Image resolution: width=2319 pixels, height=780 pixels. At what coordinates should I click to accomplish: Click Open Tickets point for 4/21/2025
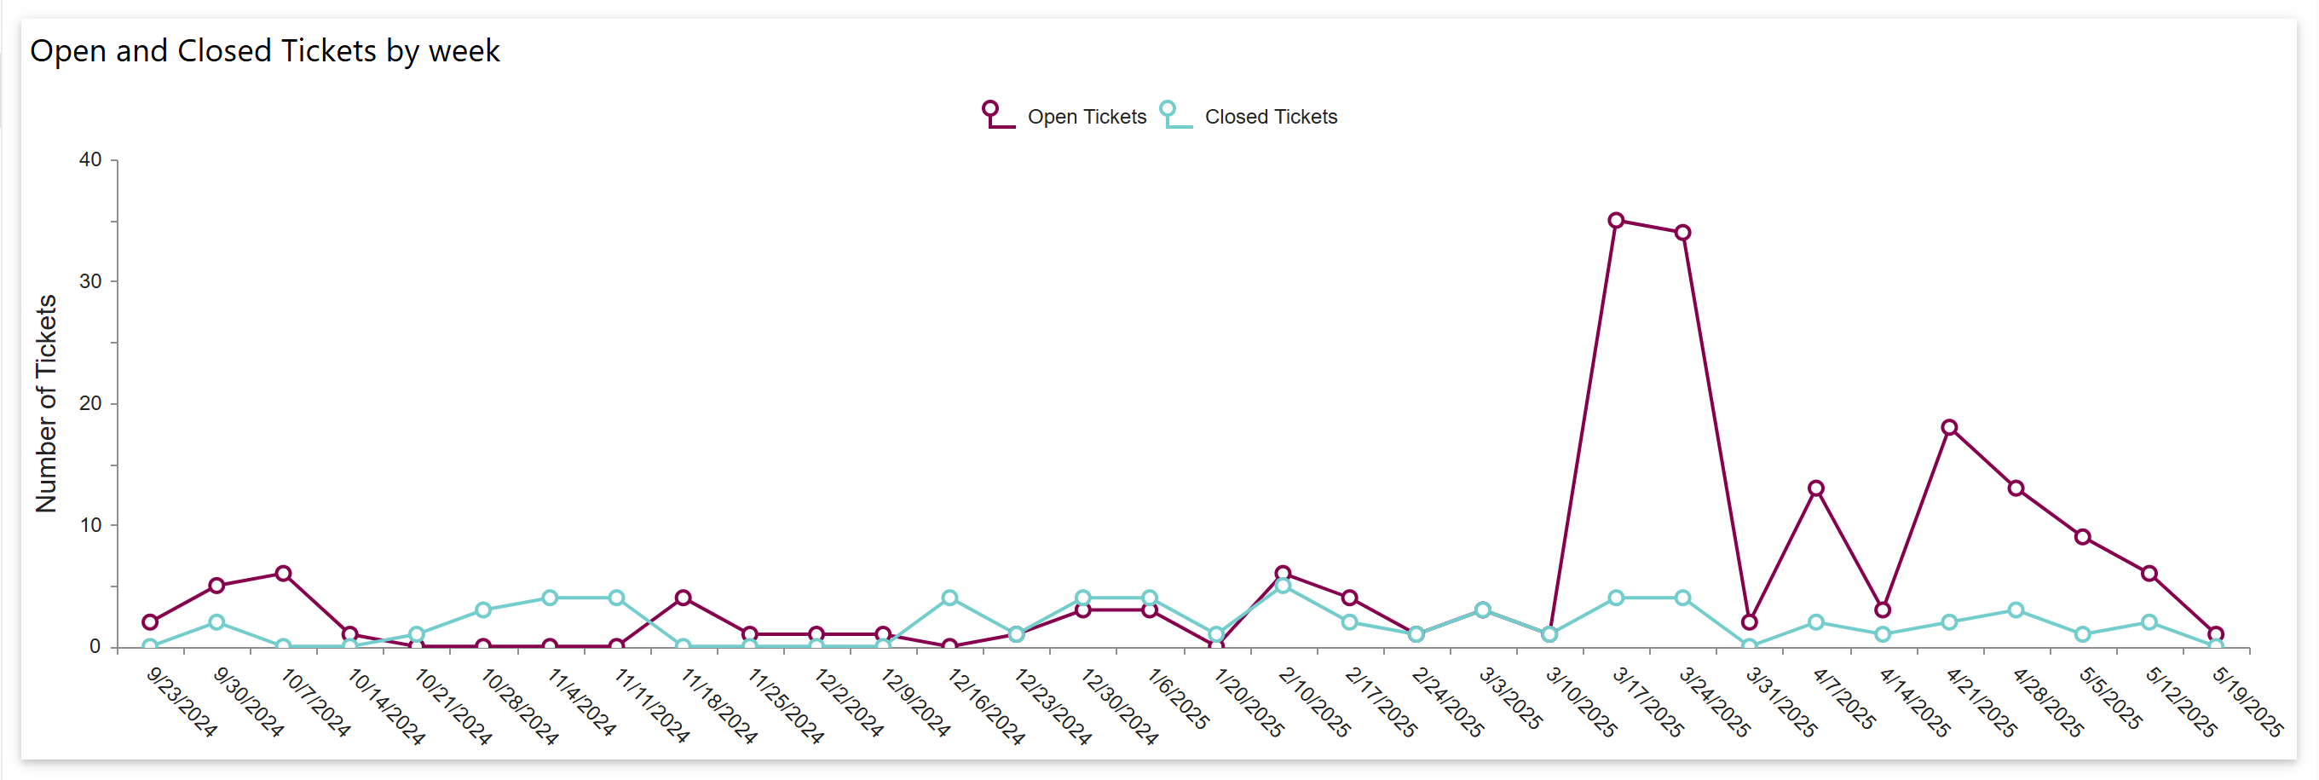1949,428
